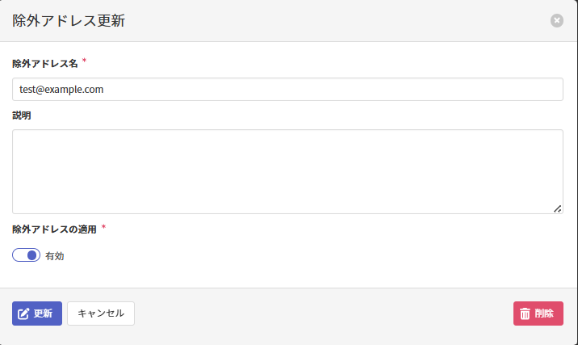Click the 除外アドレス更新 dialog title

pyautogui.click(x=69, y=21)
